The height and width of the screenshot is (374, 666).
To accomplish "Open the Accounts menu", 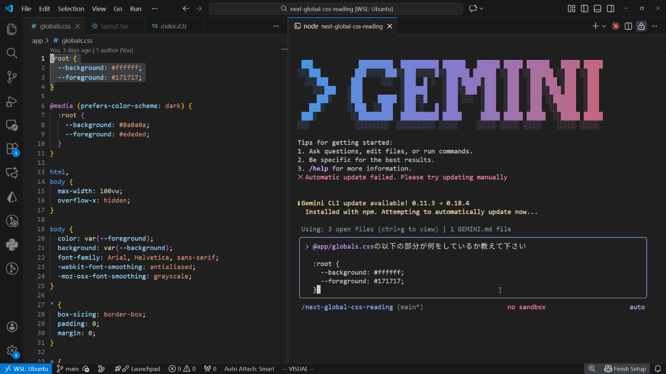I will [12, 327].
